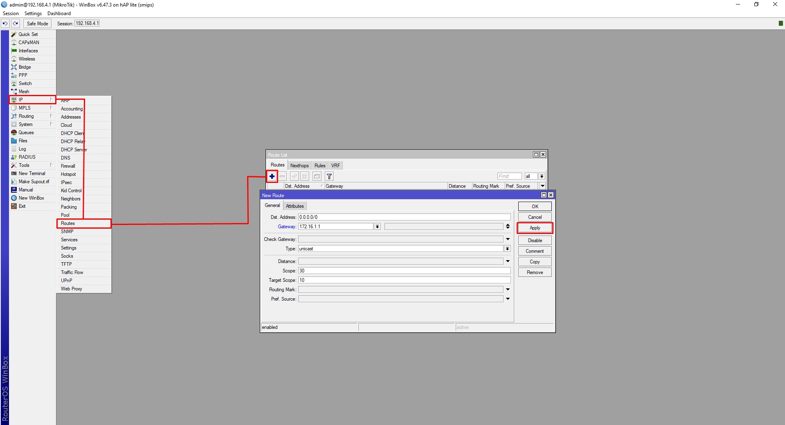Click the enable checkmark icon in Route List

[294, 176]
